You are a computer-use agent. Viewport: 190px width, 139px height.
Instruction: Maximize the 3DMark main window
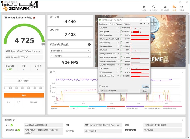pos(180,2)
